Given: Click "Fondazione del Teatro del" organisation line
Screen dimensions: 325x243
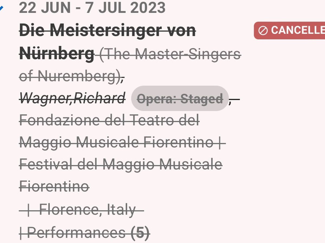Looking at the screenshot, I should (x=109, y=120).
